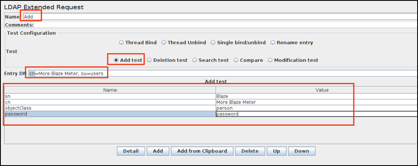Viewport: 418px width, 166px height.
Task: Select the Rename entry radio option
Action: click(292, 43)
